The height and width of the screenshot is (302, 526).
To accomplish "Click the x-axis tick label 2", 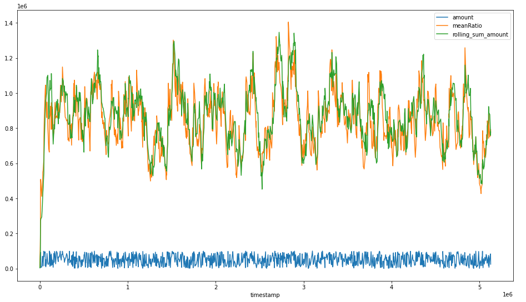I will coord(216,287).
